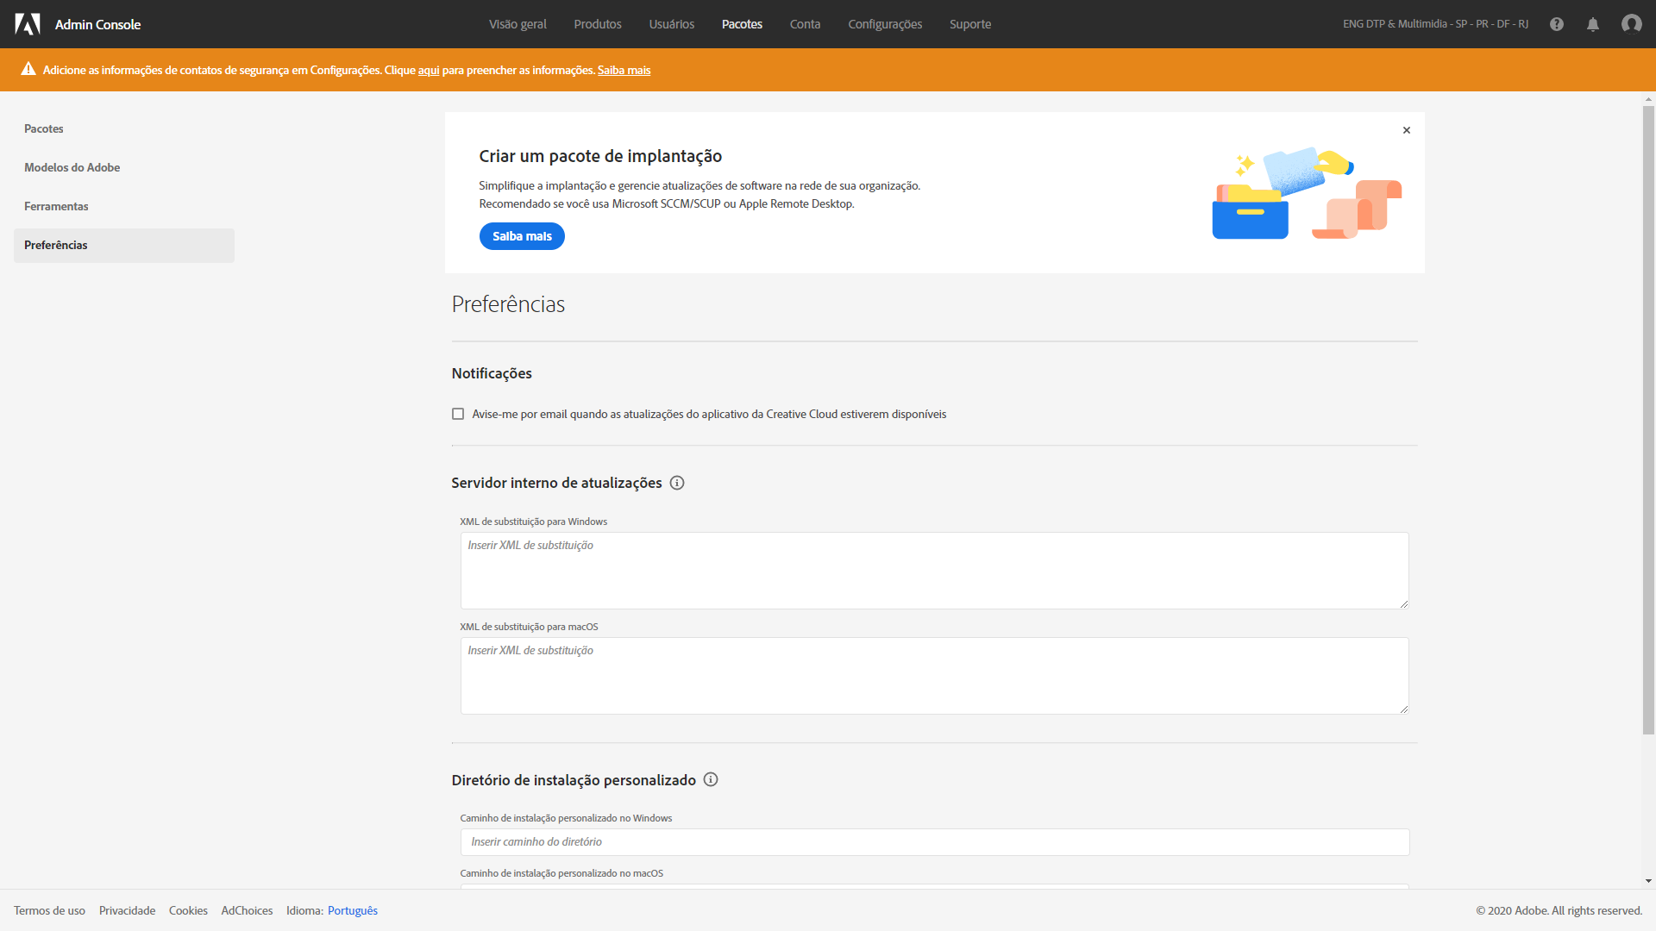Select Preferências in the sidebar
The image size is (1656, 931).
click(x=124, y=245)
